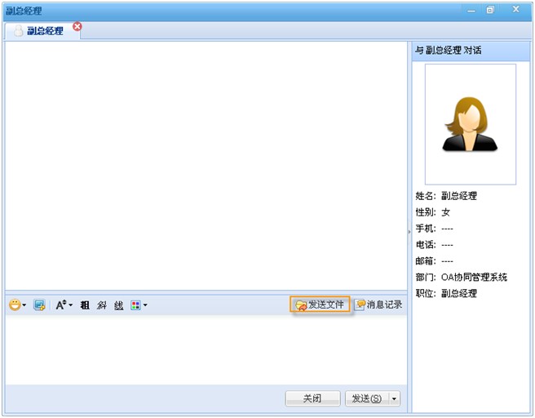This screenshot has height=418, width=535.
Task: Toggle bold 粗 formatting
Action: (85, 305)
